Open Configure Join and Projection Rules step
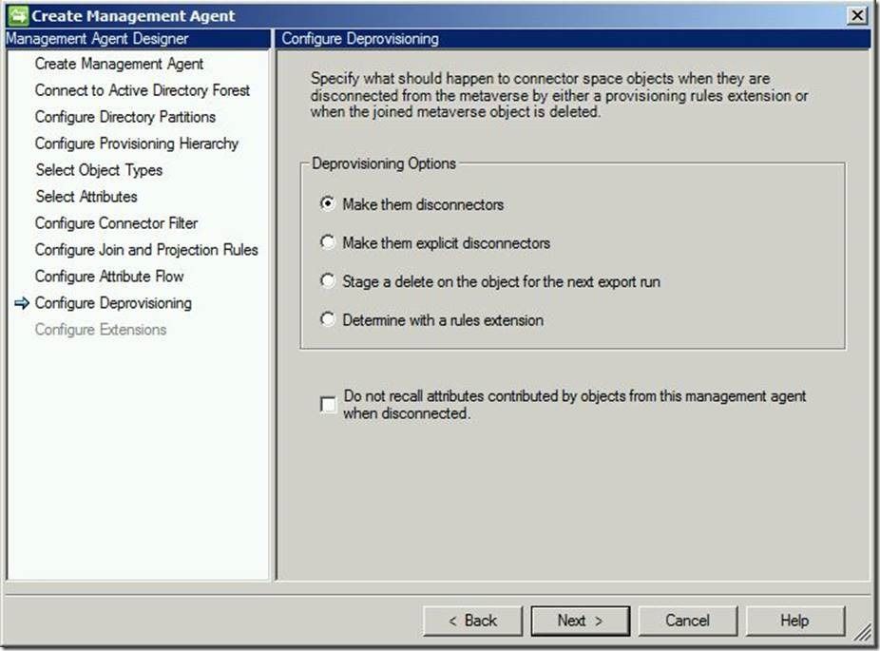This screenshot has height=651, width=880. (x=146, y=250)
